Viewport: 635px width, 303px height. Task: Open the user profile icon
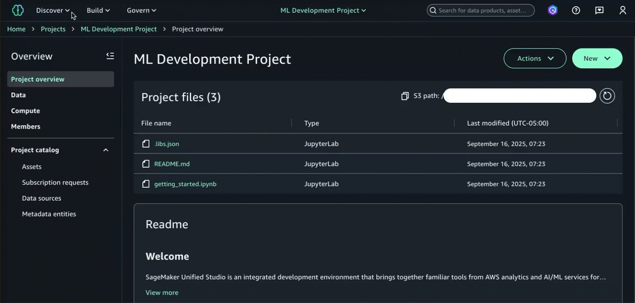(x=623, y=10)
